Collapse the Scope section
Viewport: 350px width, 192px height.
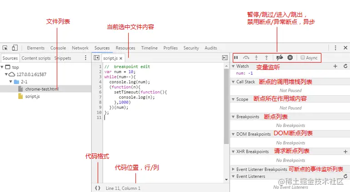(x=233, y=99)
